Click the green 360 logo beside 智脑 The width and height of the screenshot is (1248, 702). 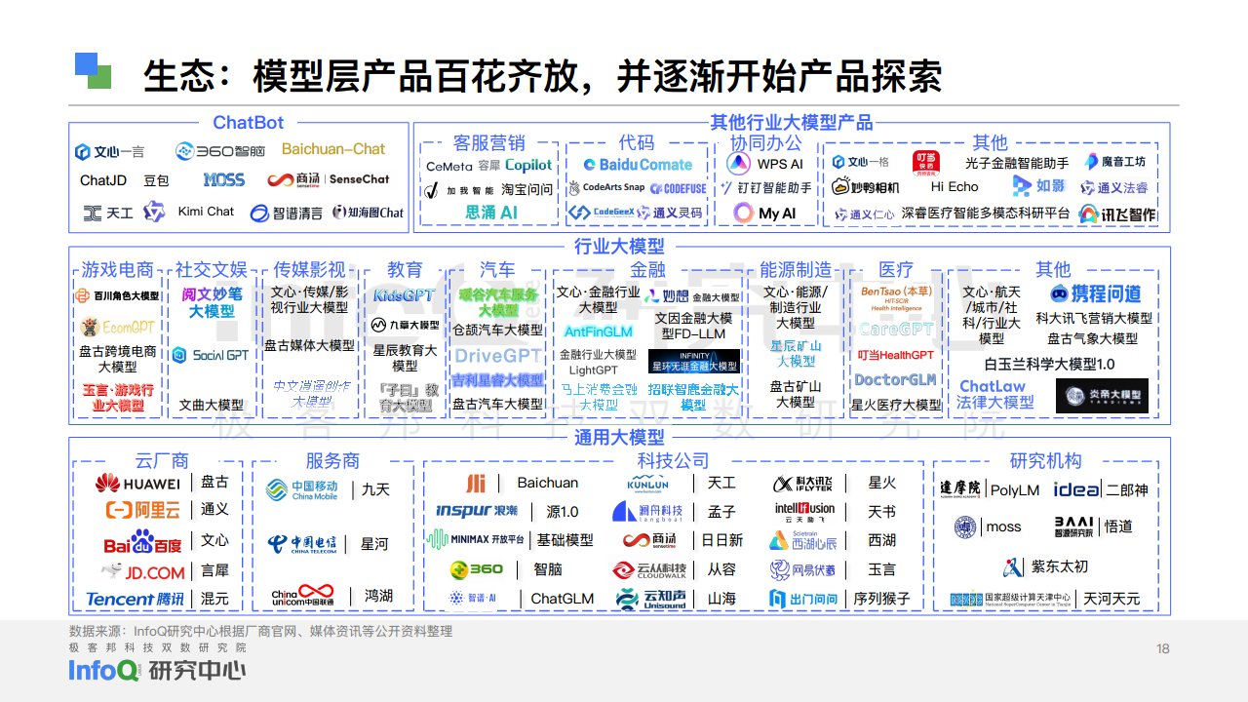point(476,569)
